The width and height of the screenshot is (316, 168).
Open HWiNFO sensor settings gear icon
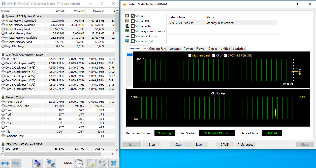(x=102, y=163)
